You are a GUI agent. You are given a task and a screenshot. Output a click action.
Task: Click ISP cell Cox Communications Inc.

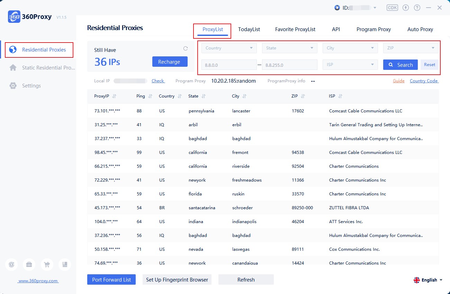click(x=354, y=249)
